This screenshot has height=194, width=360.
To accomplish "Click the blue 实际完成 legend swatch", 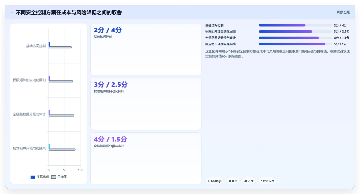I will [x=33, y=177].
